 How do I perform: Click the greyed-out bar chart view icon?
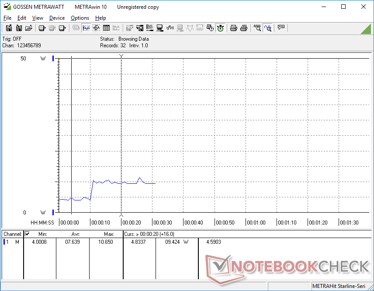coord(116,28)
